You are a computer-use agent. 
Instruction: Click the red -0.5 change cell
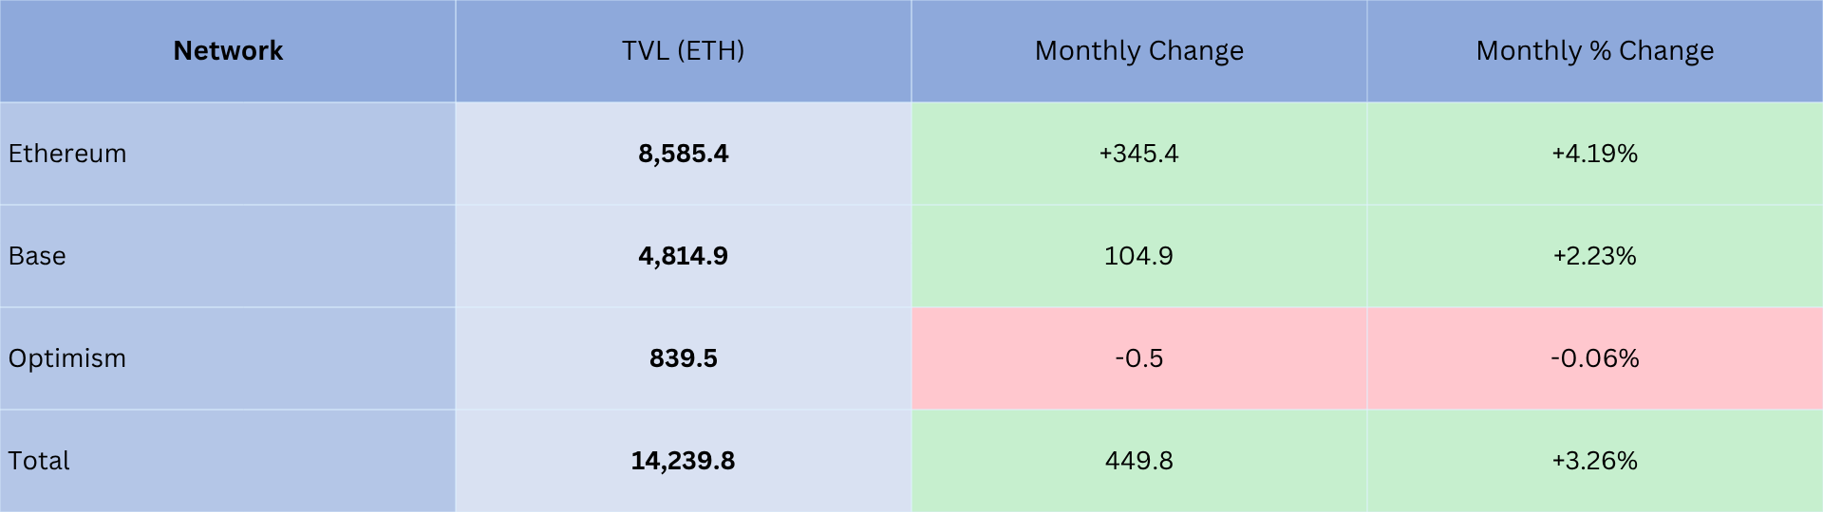(1138, 358)
